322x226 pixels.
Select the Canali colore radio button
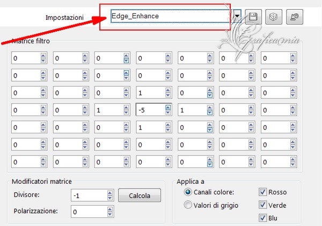click(x=188, y=192)
